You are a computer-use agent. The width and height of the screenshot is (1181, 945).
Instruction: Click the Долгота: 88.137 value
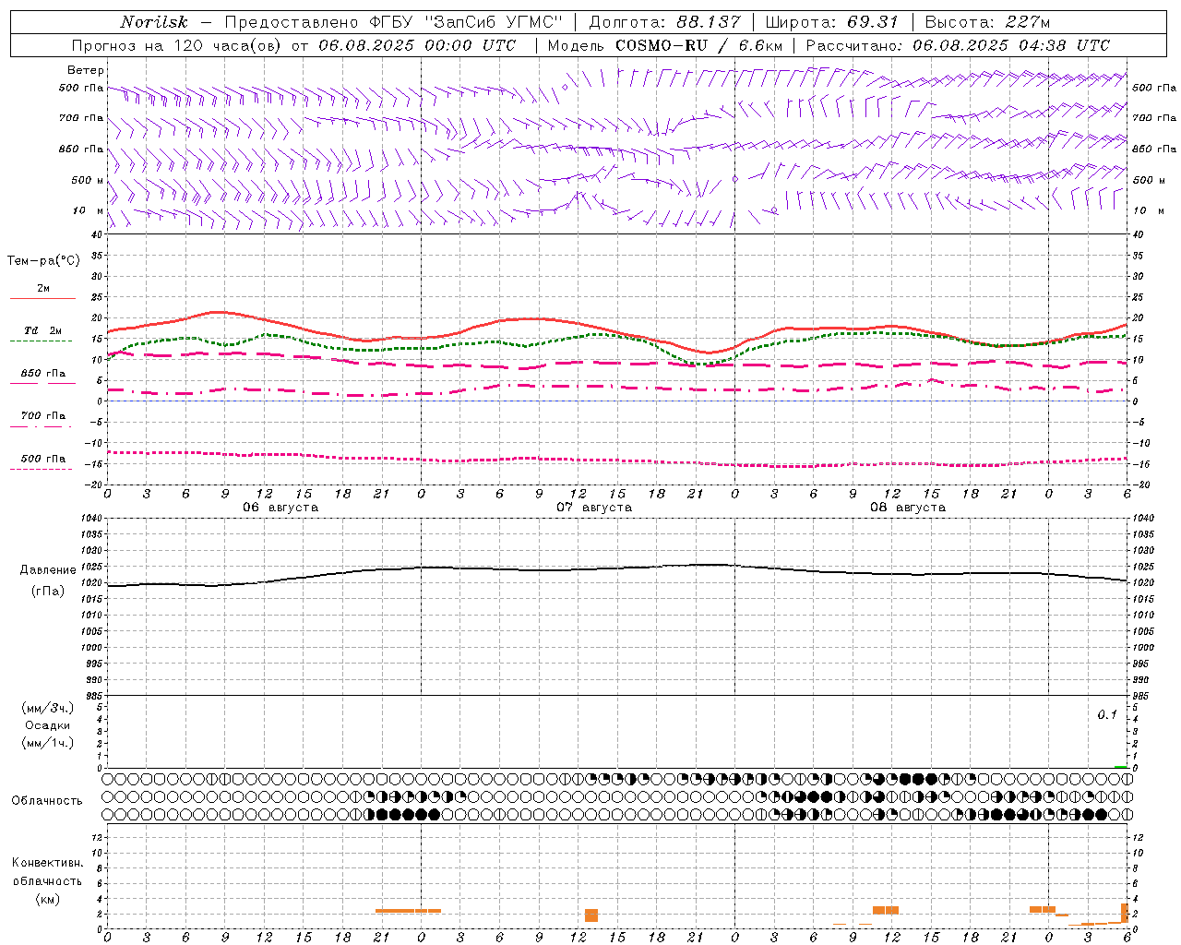click(664, 22)
